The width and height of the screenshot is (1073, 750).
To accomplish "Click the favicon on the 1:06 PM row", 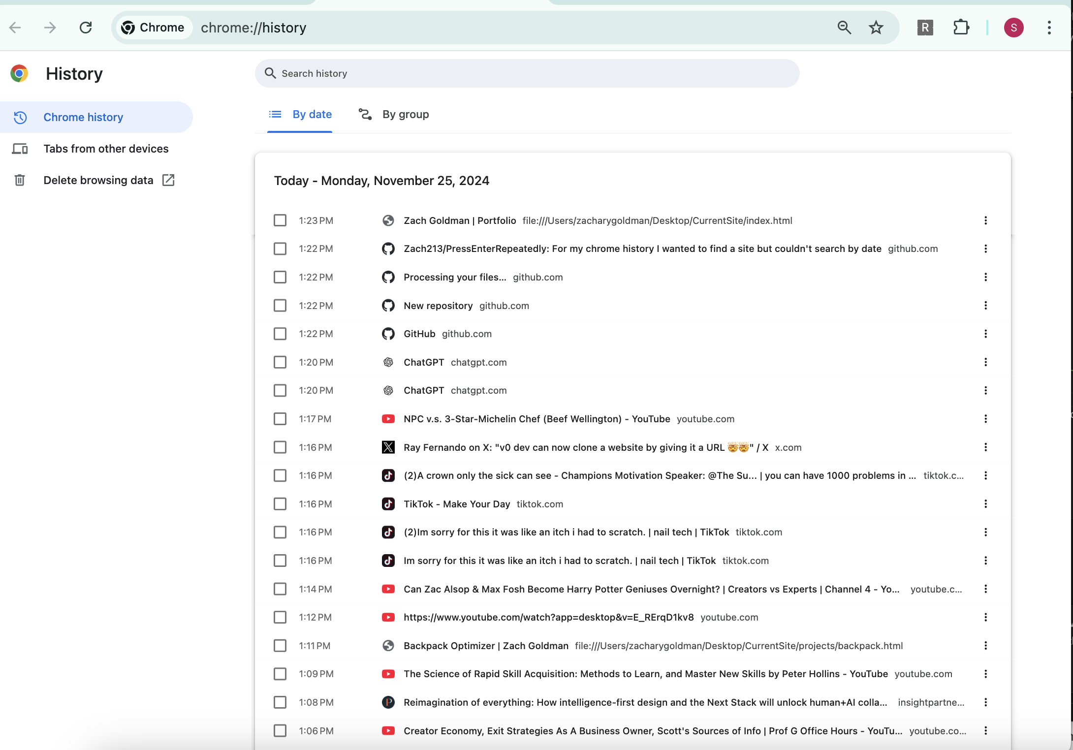I will (x=388, y=731).
